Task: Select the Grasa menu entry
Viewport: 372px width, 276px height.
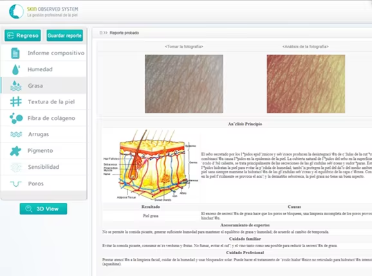Action: coord(44,85)
